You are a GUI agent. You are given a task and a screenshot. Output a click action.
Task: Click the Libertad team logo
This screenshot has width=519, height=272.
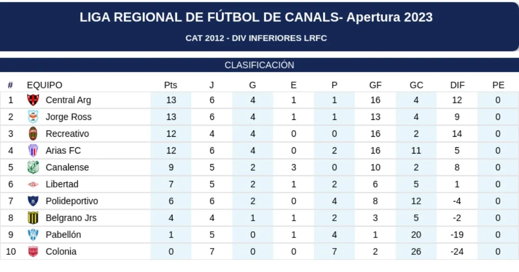(33, 184)
